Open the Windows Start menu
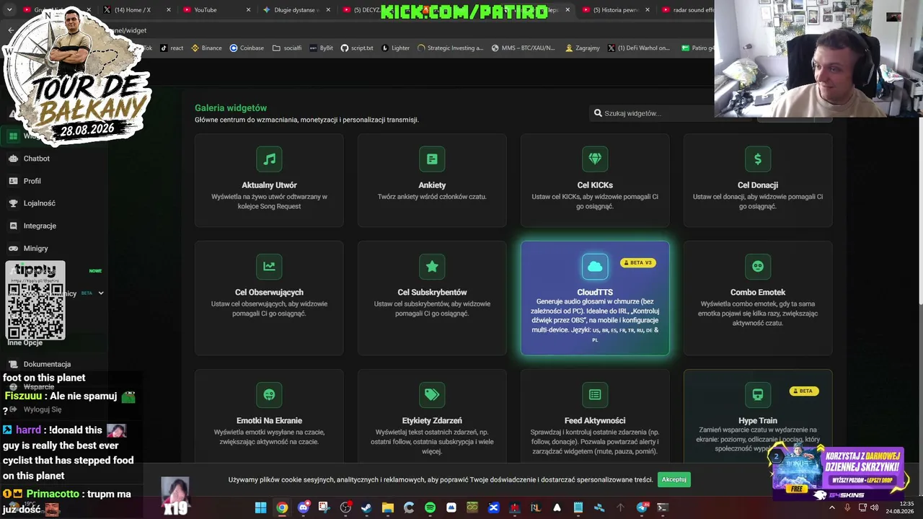Image resolution: width=923 pixels, height=519 pixels. point(260,507)
